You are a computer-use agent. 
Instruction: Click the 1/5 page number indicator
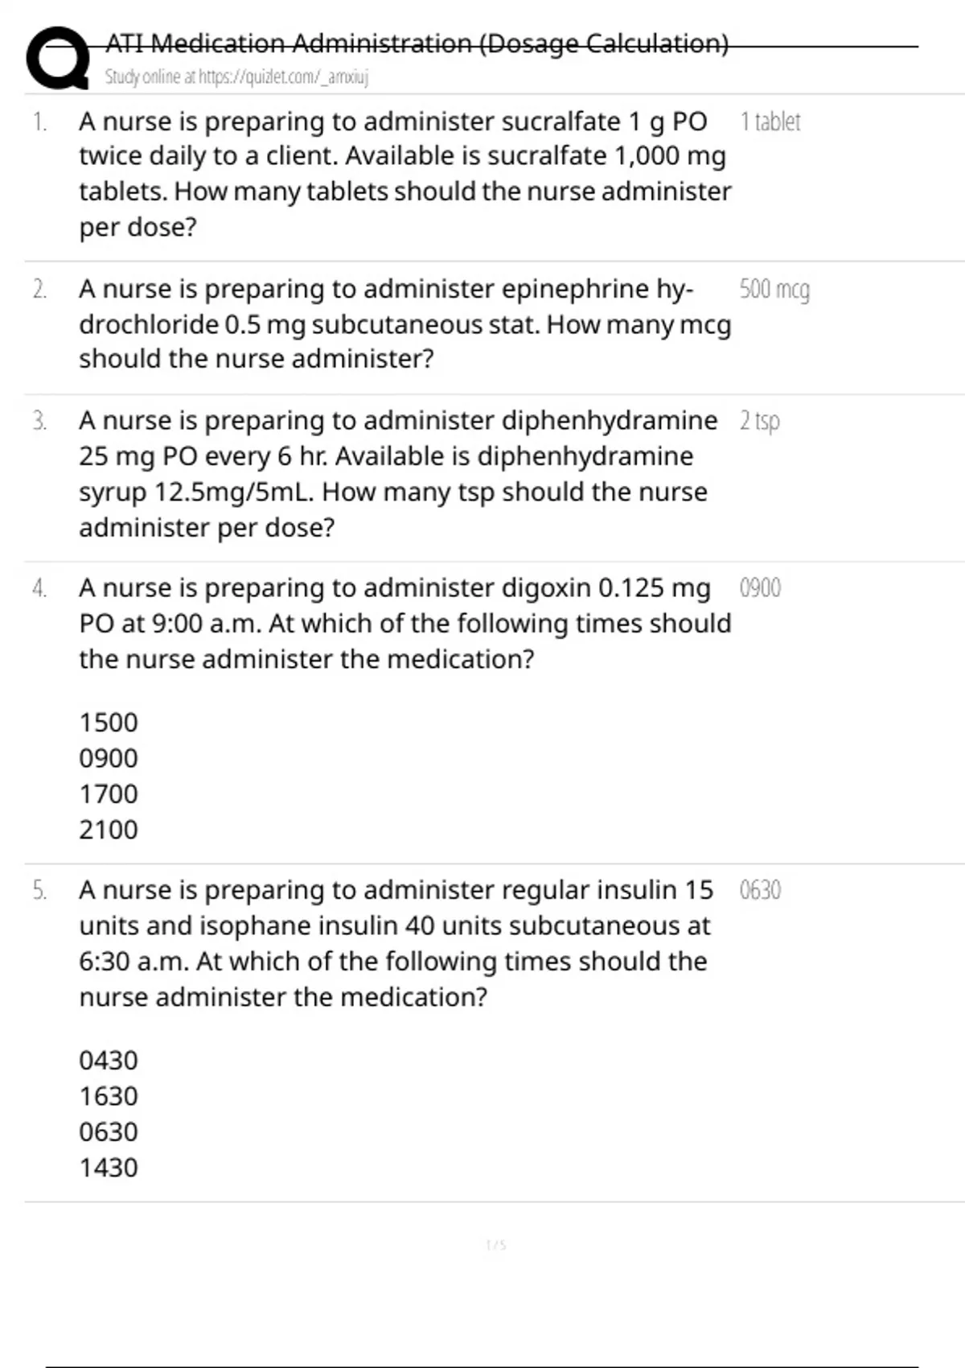point(496,1246)
